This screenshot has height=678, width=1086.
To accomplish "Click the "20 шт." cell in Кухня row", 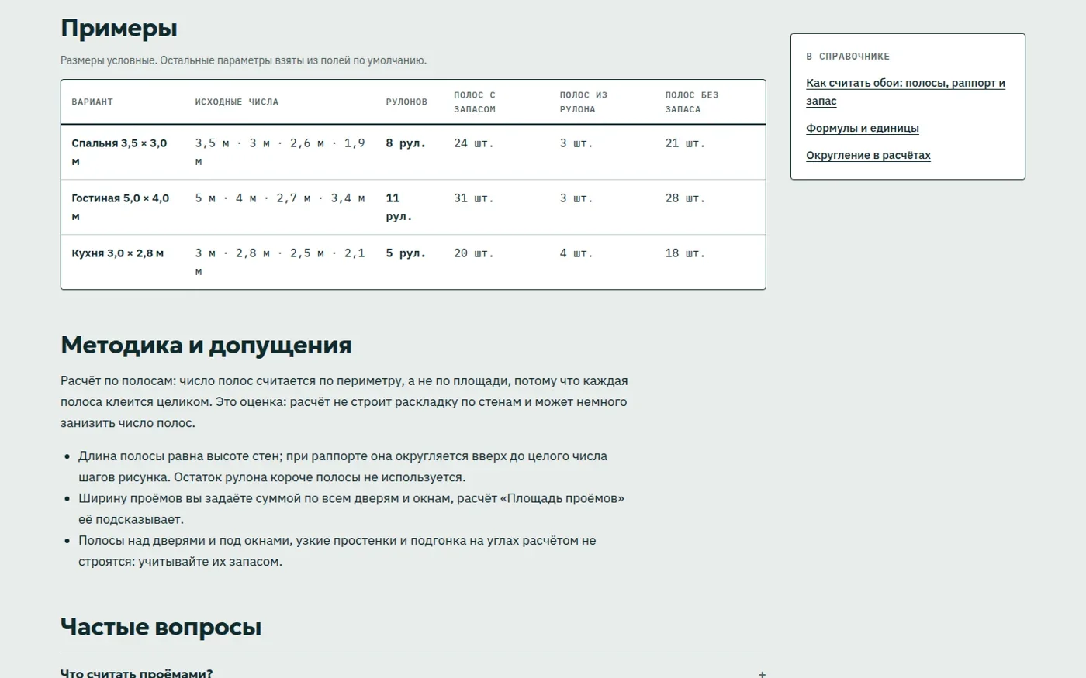I will [473, 253].
